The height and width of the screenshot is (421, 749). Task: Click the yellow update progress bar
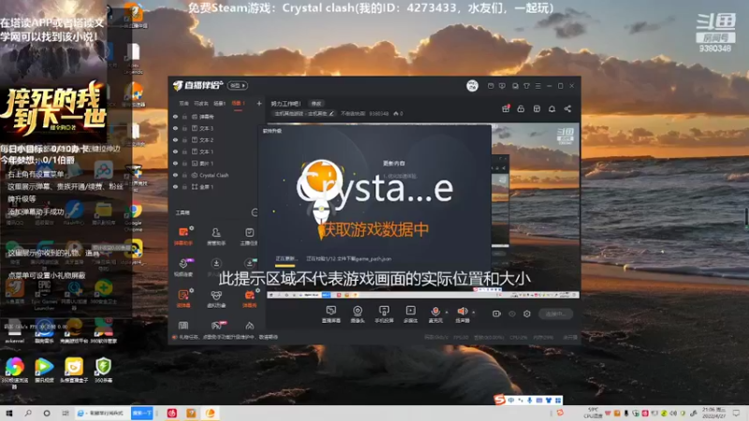click(285, 265)
